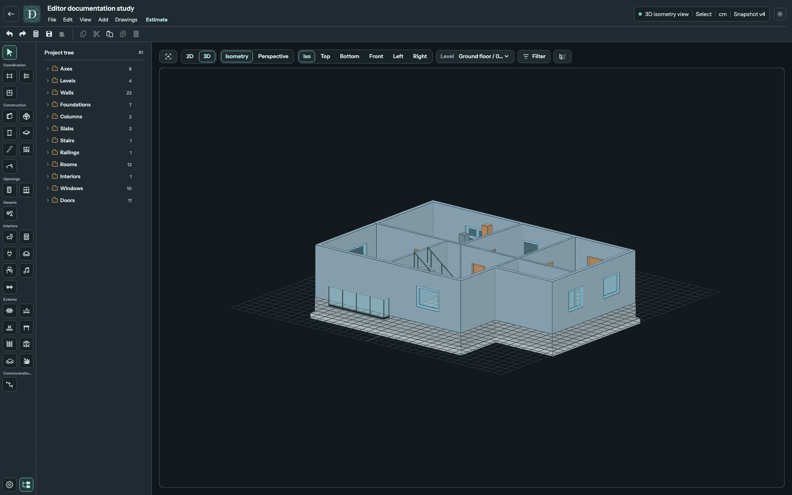Choose the foundation blocks tool
Viewport: 792px width, 495px height.
click(x=26, y=116)
